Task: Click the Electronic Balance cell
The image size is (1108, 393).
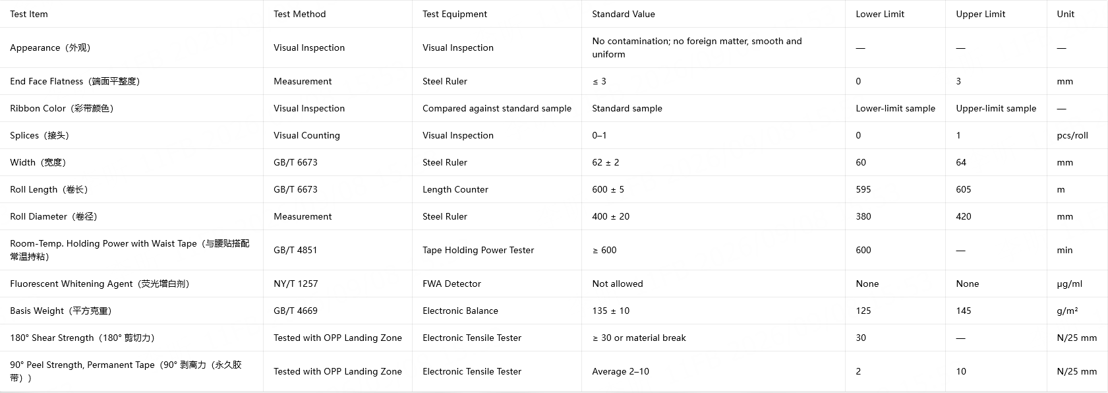Action: 497,311
